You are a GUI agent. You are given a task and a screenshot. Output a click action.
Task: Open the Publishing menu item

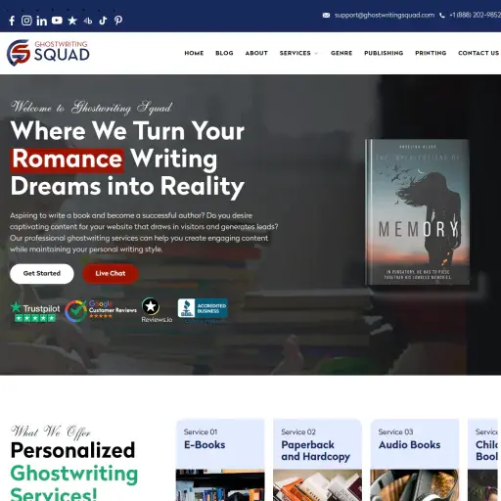(384, 53)
